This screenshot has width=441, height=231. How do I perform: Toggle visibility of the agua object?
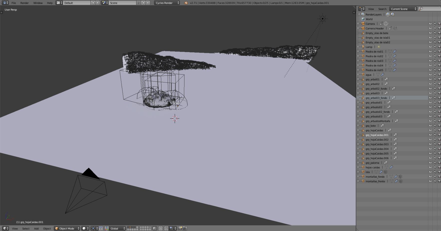[430, 75]
